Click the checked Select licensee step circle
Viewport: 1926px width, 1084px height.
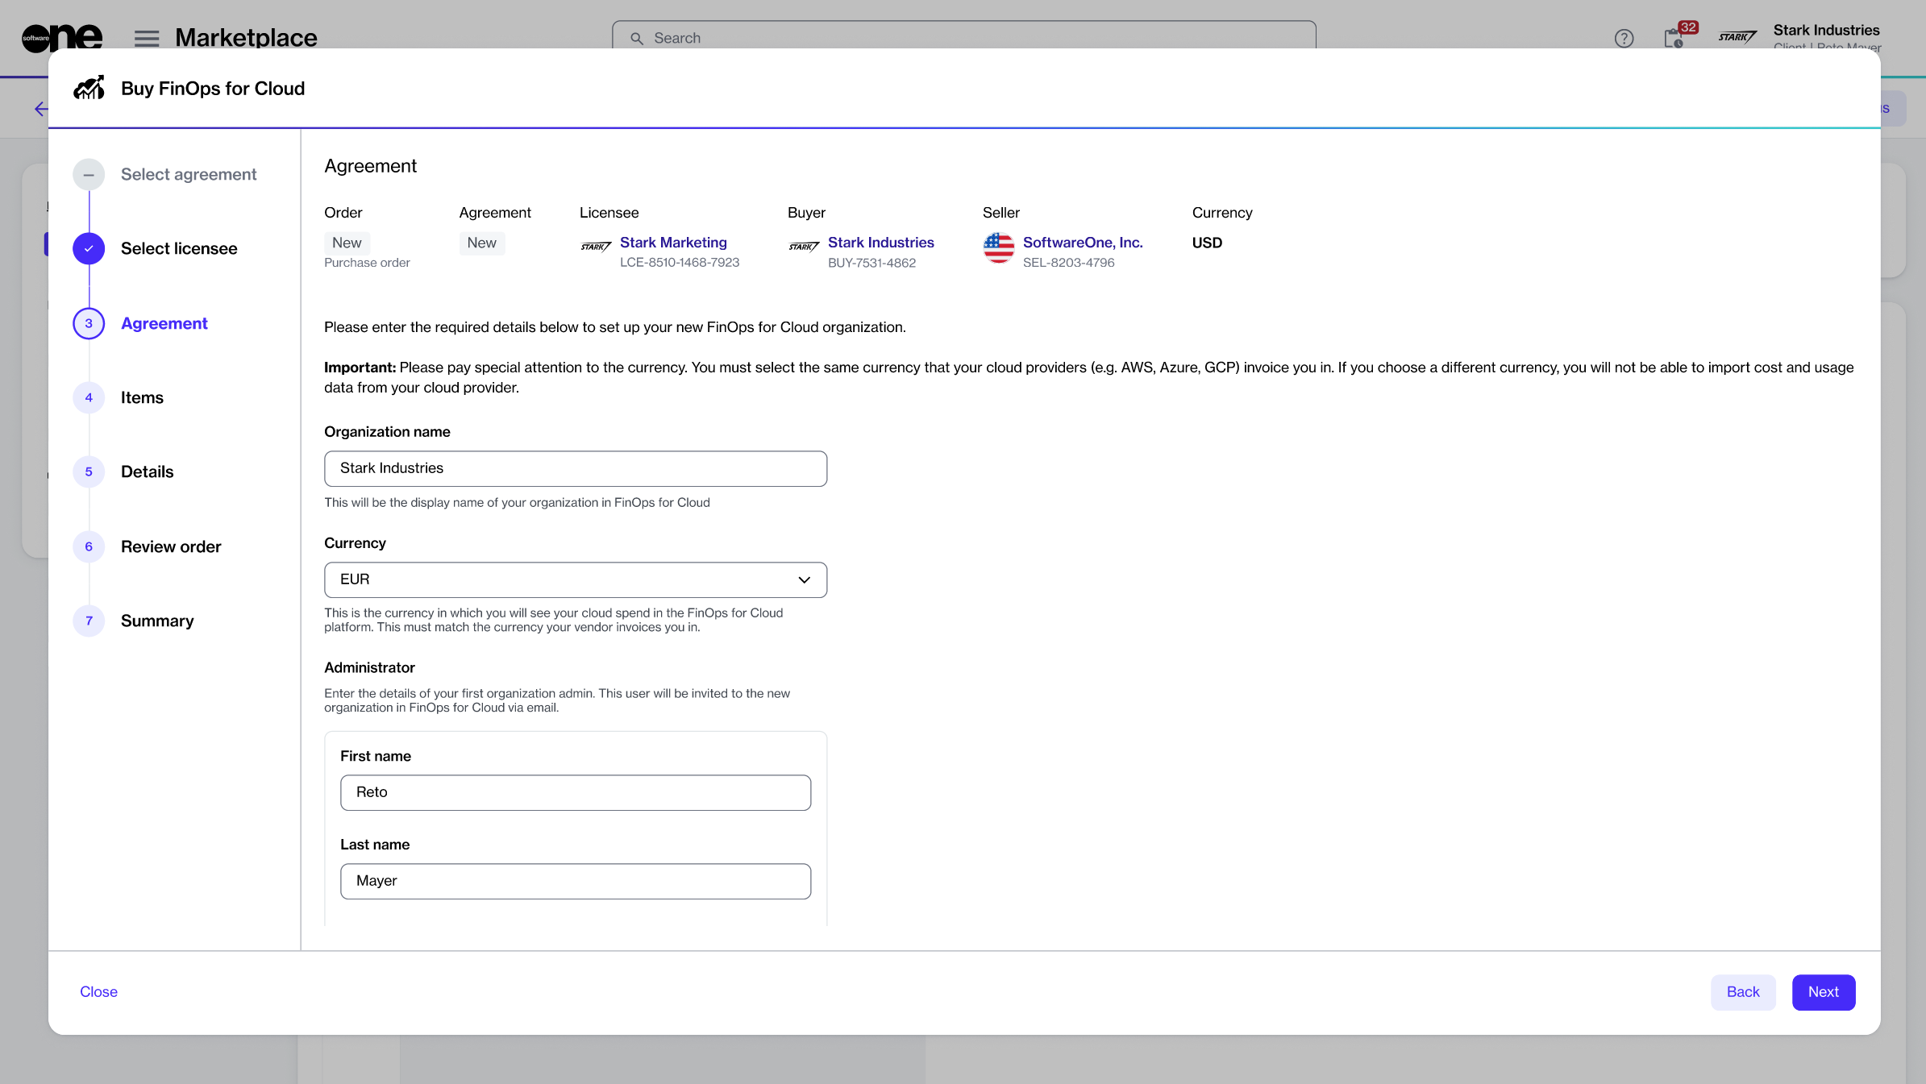[89, 248]
